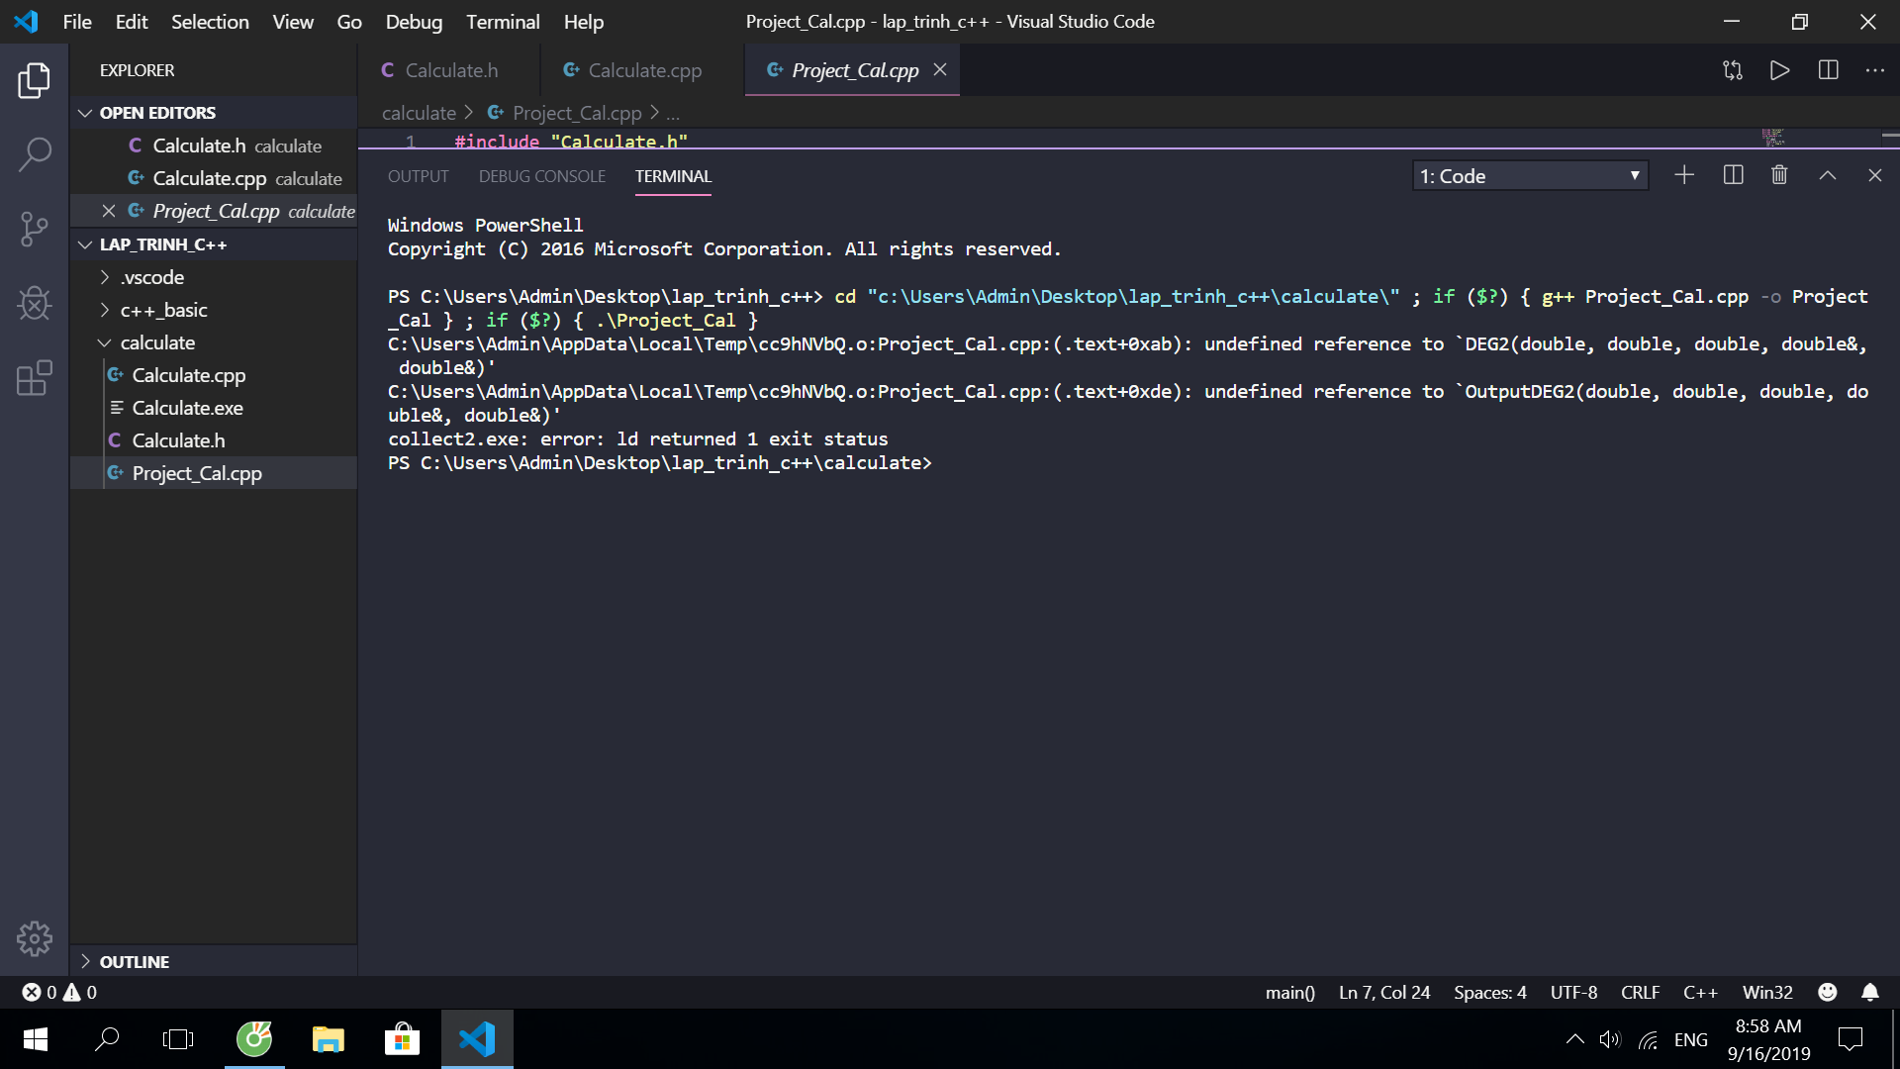This screenshot has height=1069, width=1900.
Task: Split the terminal panel
Action: pos(1733,175)
